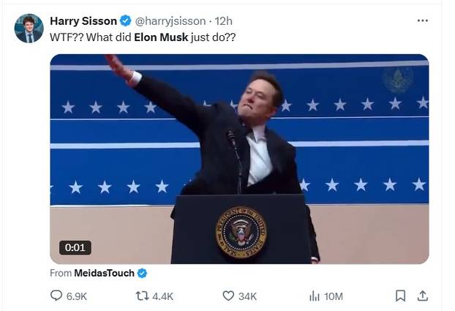Open the MeidasTouch source link
Viewport: 455px width, 311px height.
pyautogui.click(x=104, y=273)
